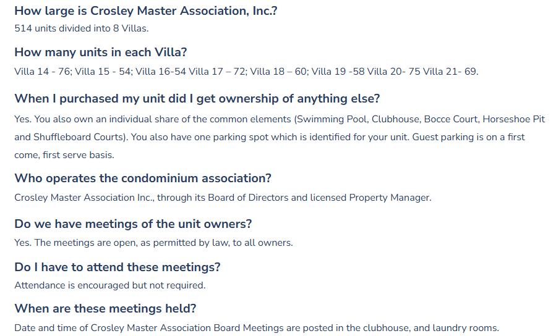Viewport: 556px width, 336px height.
Task: Click 'Horseshoe Pit' in the common elements list
Action: (513, 119)
